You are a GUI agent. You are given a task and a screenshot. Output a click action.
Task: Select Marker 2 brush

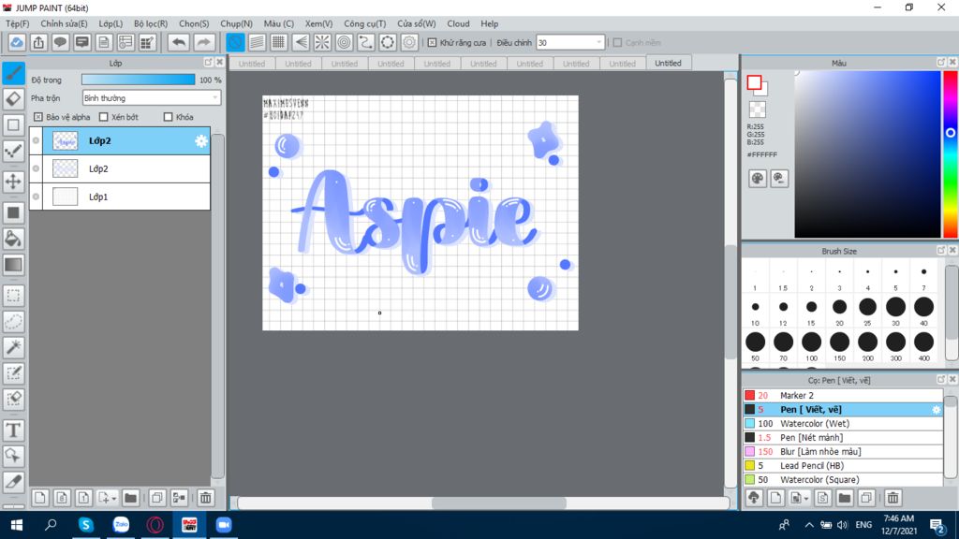coord(843,396)
